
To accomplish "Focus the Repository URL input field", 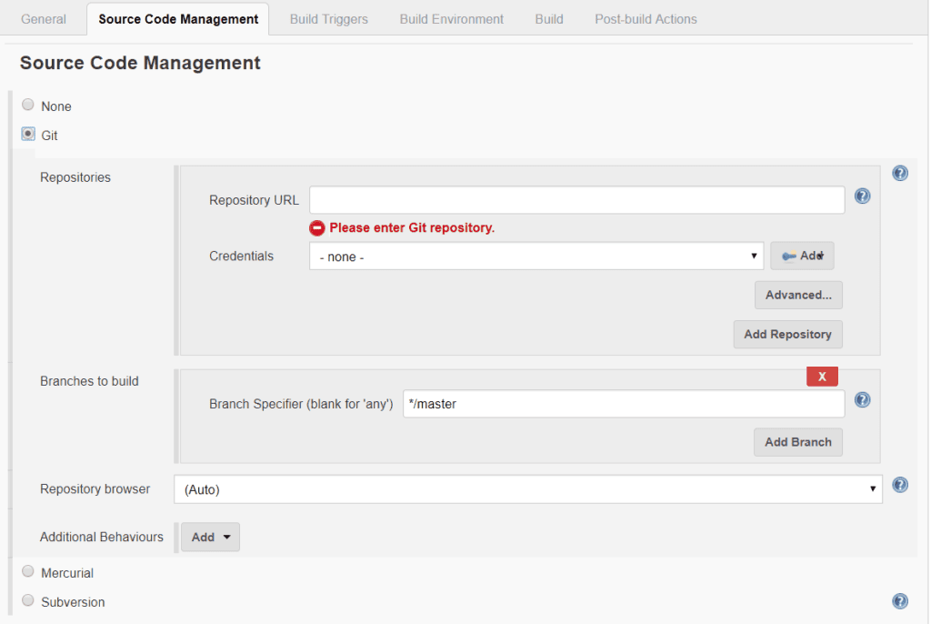I will 576,200.
